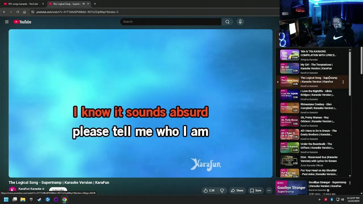Open Goodbye Stranger - Supertramp video title
The image size is (363, 204).
pos(327,184)
